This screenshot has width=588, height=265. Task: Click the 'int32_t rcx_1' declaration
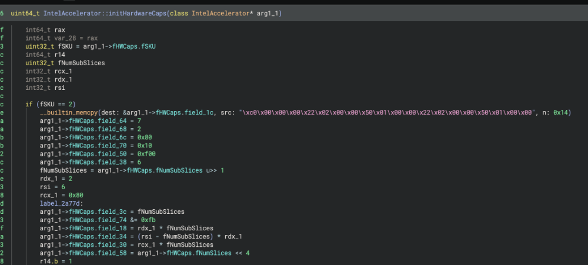49,71
